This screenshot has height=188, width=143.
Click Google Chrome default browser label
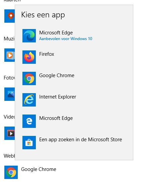39,169
